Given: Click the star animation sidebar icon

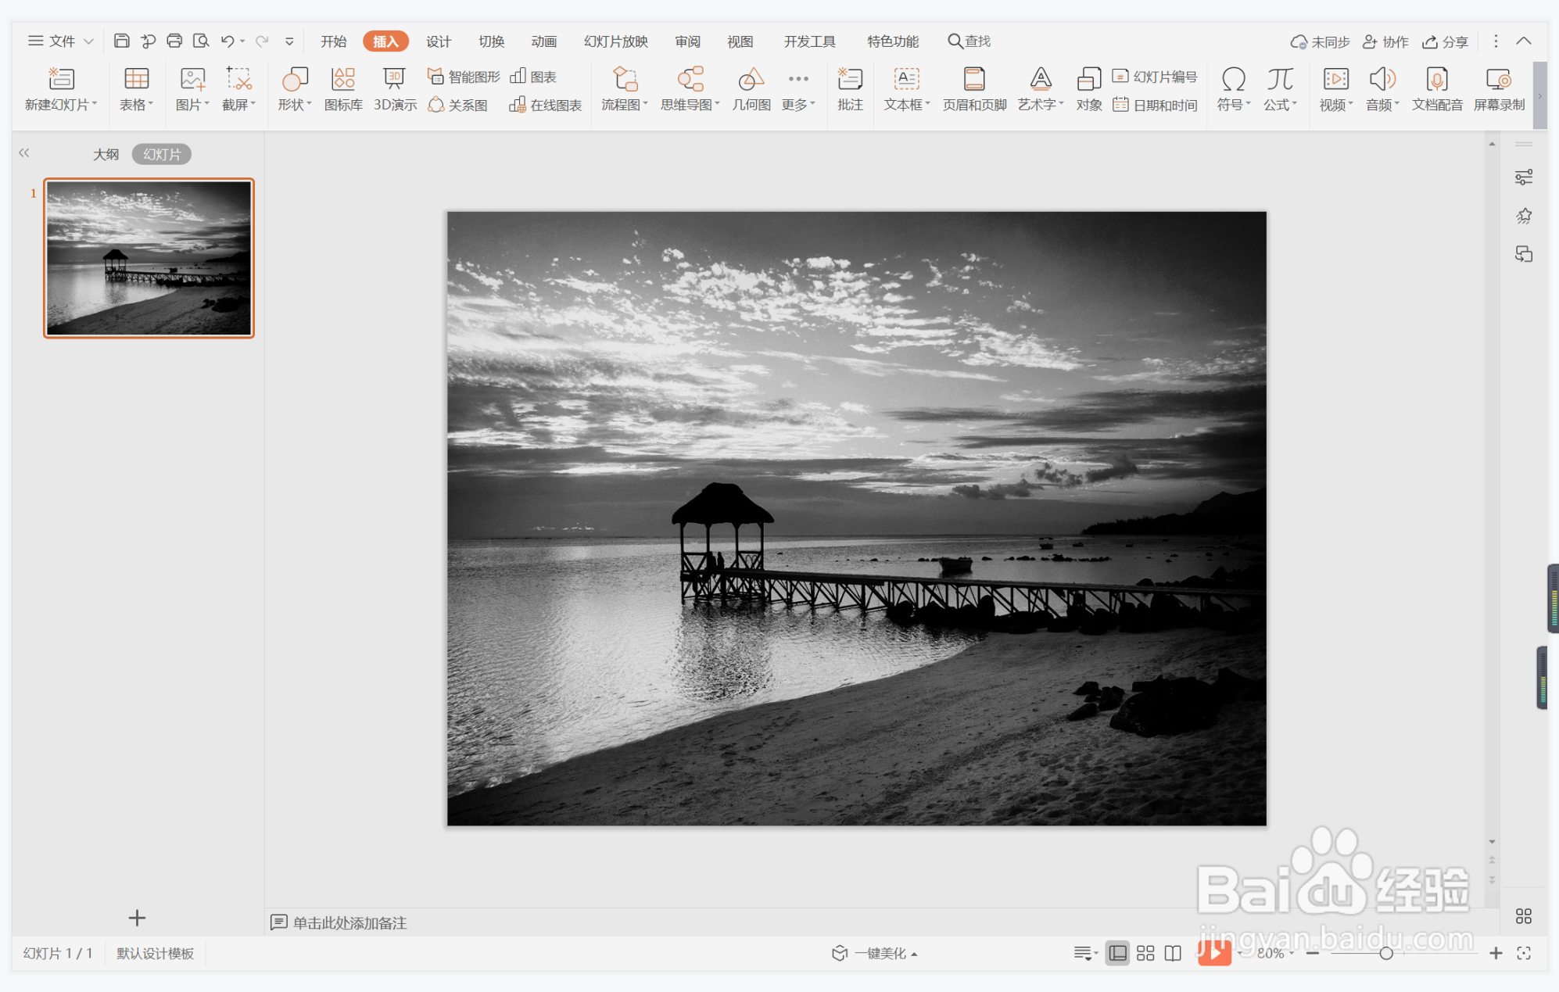Looking at the screenshot, I should pyautogui.click(x=1524, y=216).
